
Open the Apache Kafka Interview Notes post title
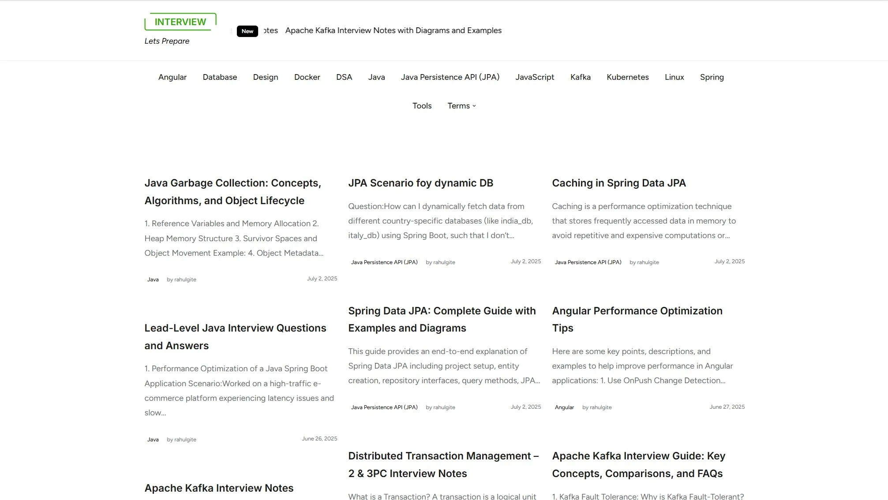click(x=219, y=488)
